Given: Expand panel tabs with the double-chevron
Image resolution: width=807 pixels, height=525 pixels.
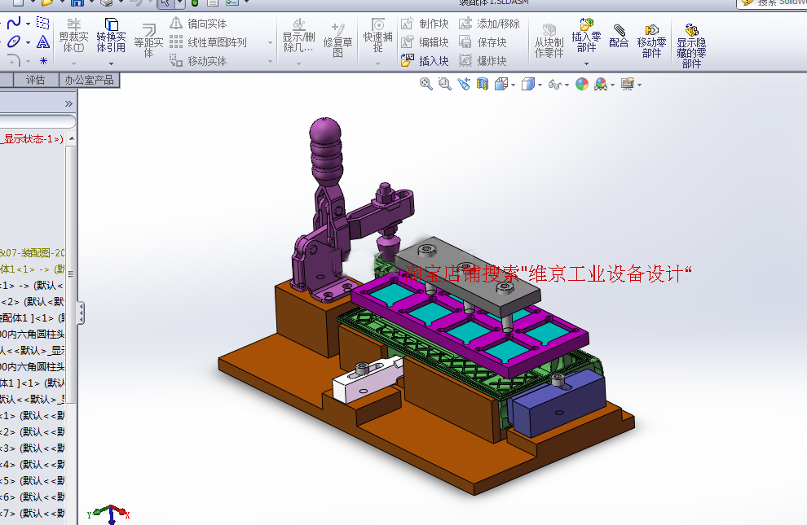Looking at the screenshot, I should coord(68,104).
